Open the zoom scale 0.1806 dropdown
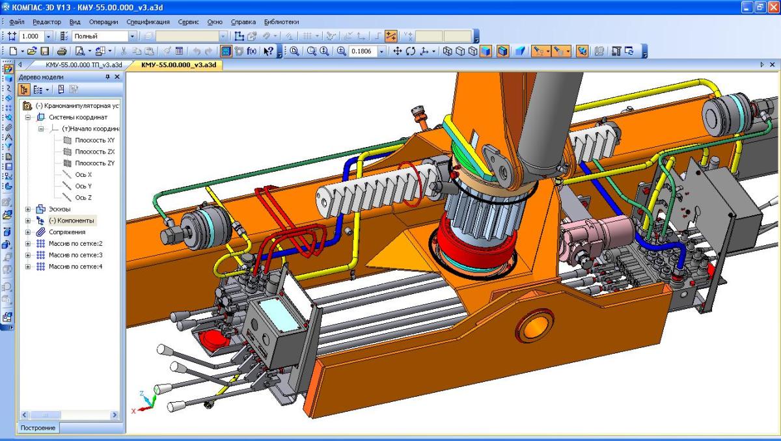781x441 pixels. [382, 51]
